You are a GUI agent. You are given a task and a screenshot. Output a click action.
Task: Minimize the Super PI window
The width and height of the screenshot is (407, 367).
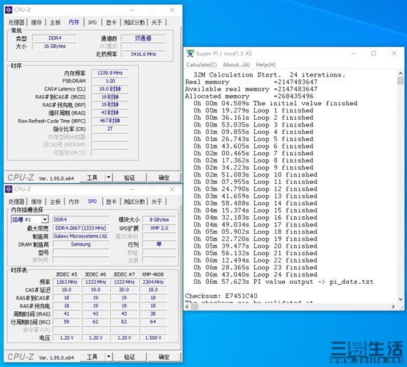coord(353,53)
